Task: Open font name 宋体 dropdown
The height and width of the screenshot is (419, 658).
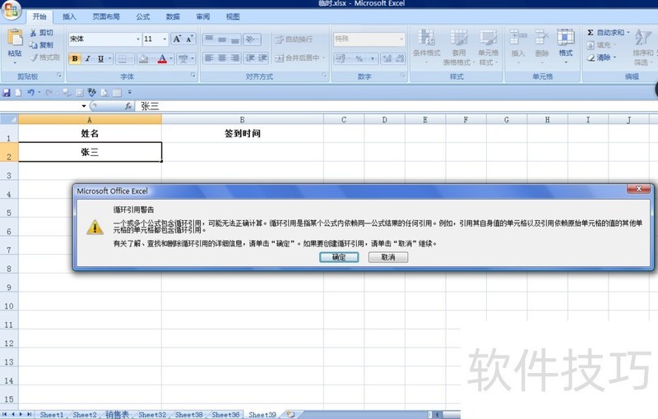Action: (138, 39)
